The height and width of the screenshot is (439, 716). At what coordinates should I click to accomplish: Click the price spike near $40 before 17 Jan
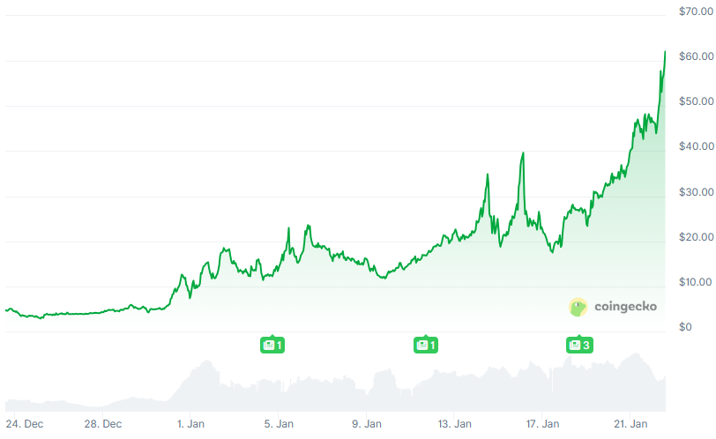click(x=523, y=153)
